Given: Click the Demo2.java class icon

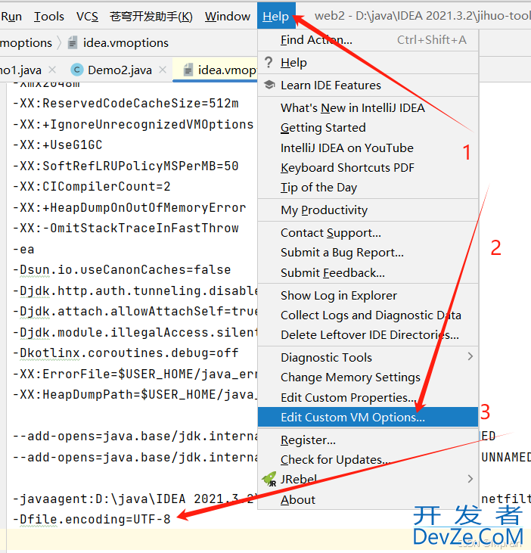Looking at the screenshot, I should [77, 70].
